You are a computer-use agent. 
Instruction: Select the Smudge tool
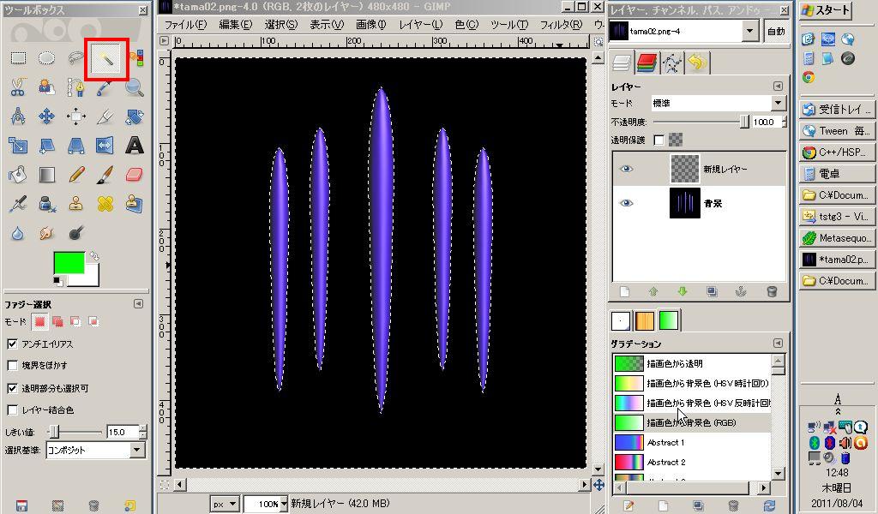coord(46,233)
